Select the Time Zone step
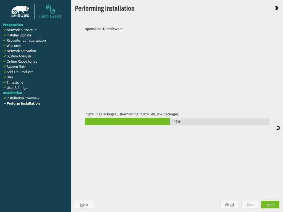Viewport: 283px width, 212px height. [x=15, y=82]
